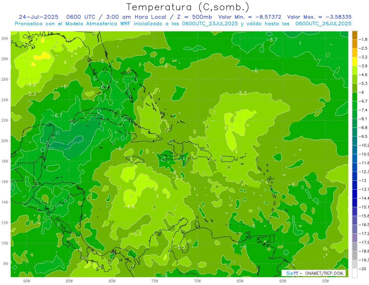Click the colorbar label "-3.2"
This screenshot has height=285, width=369.
click(x=364, y=57)
